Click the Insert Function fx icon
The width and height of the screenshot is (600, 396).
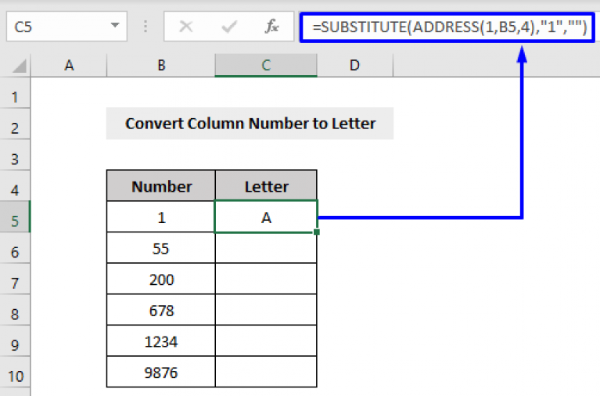pyautogui.click(x=272, y=27)
